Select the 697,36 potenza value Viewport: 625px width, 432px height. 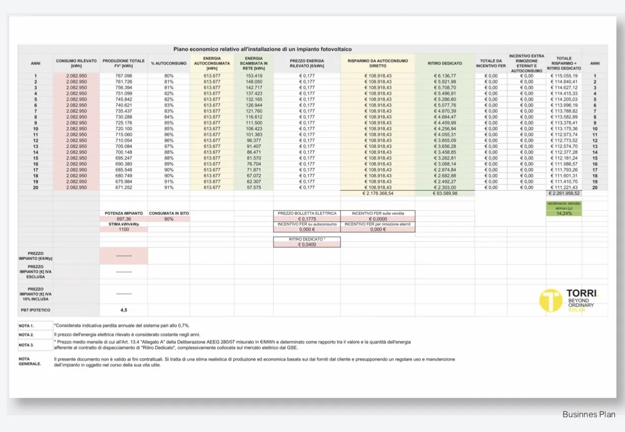pos(124,219)
